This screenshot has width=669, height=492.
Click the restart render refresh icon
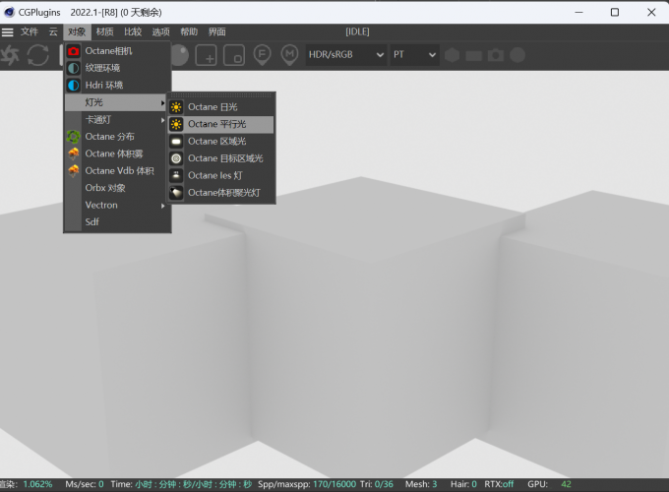click(x=38, y=55)
